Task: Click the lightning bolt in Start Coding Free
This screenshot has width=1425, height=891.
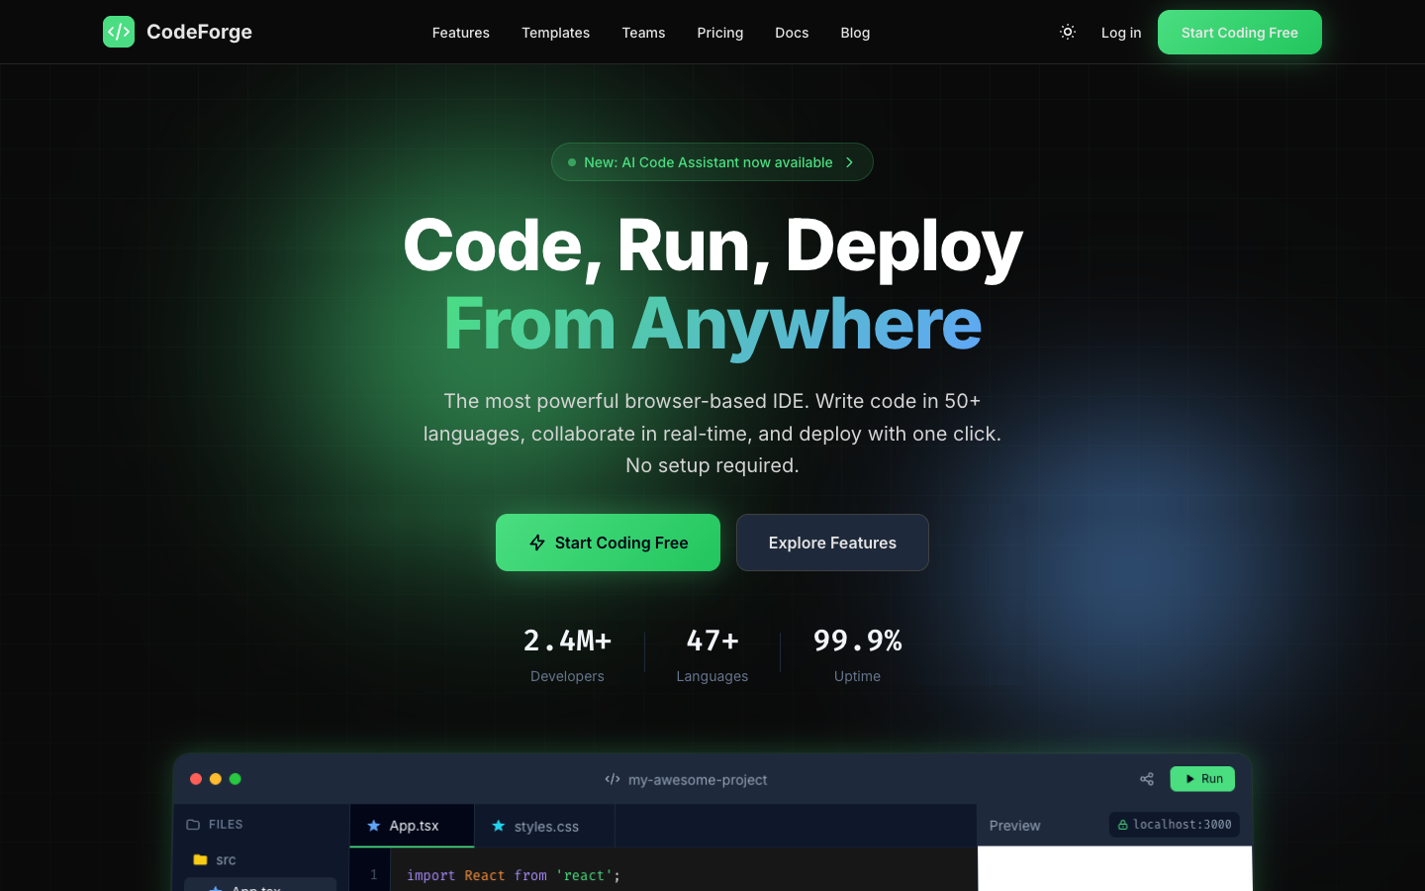Action: (537, 543)
